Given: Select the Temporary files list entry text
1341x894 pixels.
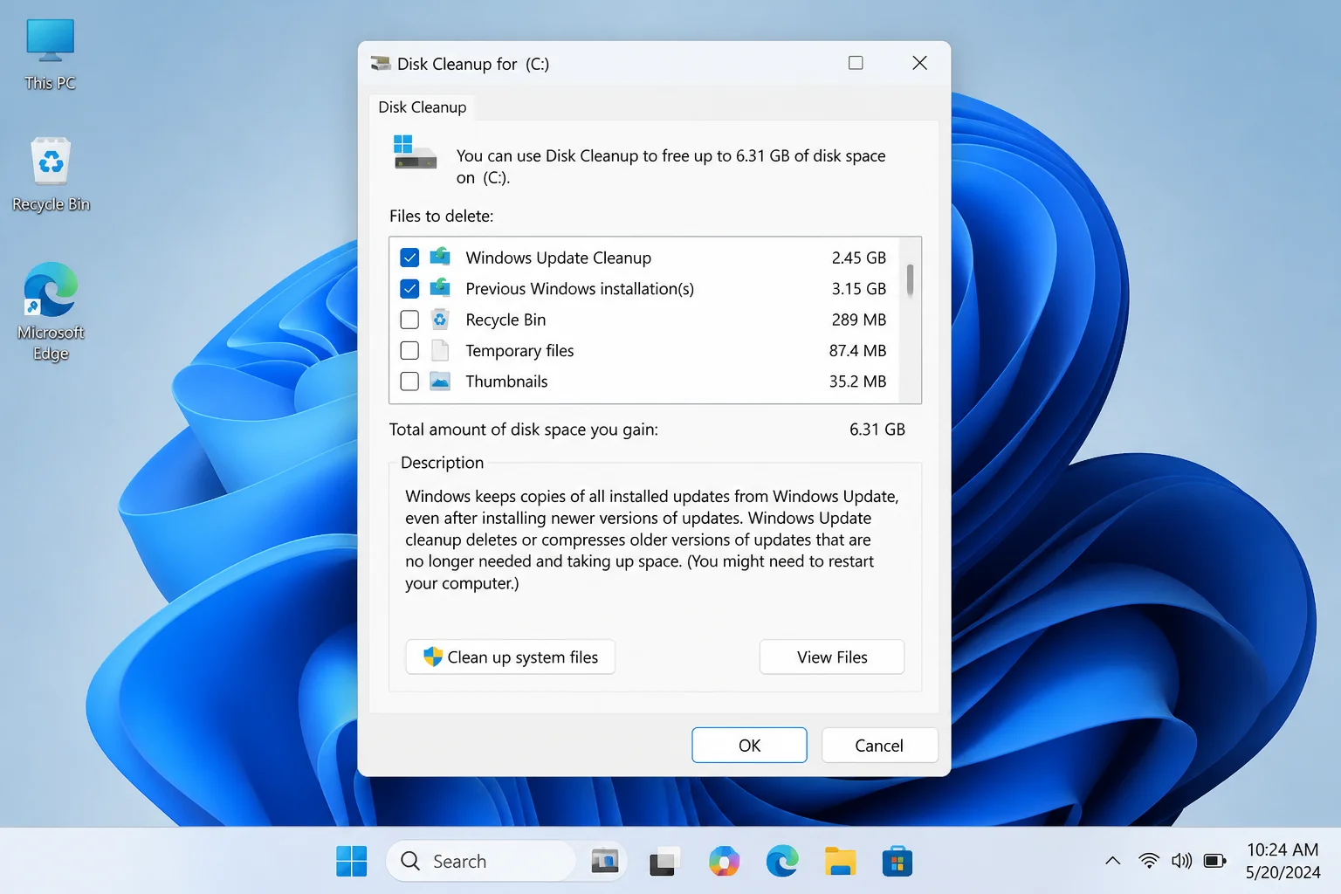Looking at the screenshot, I should point(519,350).
